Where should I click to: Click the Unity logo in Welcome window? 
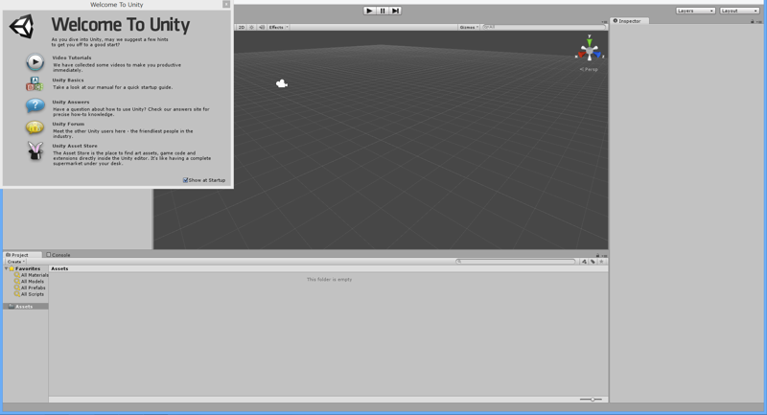coord(21,26)
